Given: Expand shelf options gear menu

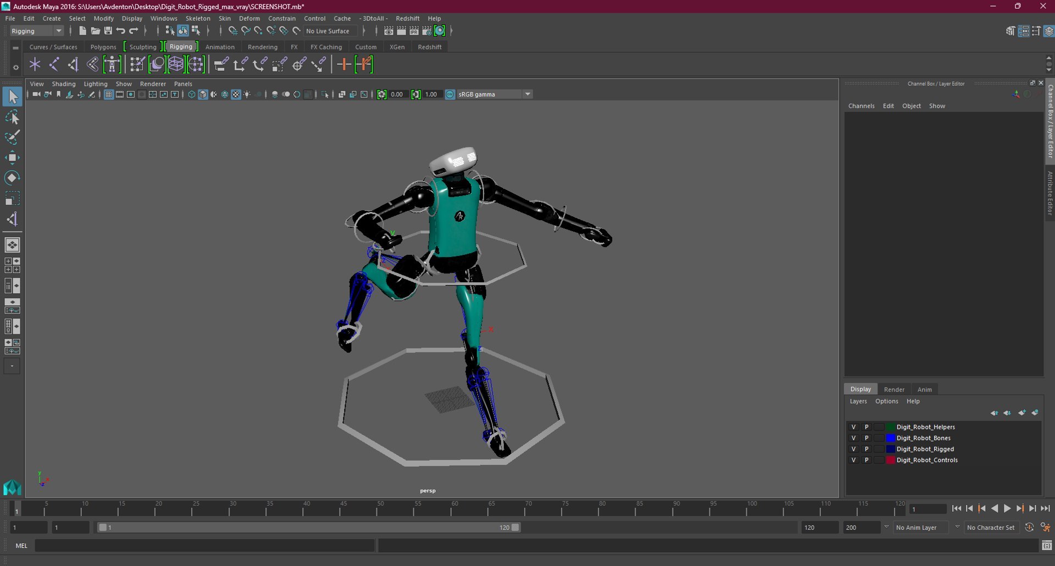Looking at the screenshot, I should click(15, 68).
